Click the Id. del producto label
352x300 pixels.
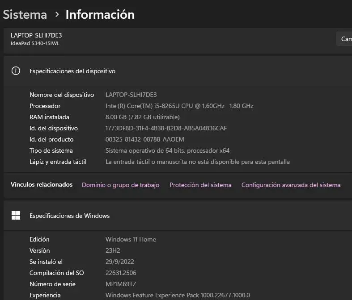[x=51, y=140]
